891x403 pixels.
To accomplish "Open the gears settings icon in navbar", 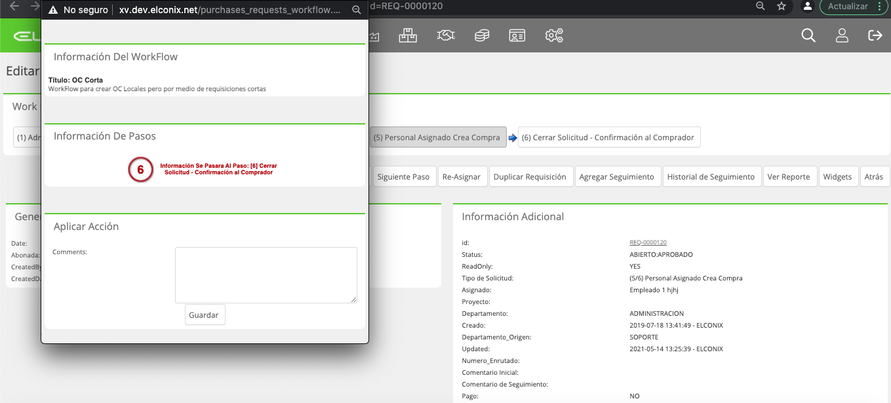I will 554,36.
